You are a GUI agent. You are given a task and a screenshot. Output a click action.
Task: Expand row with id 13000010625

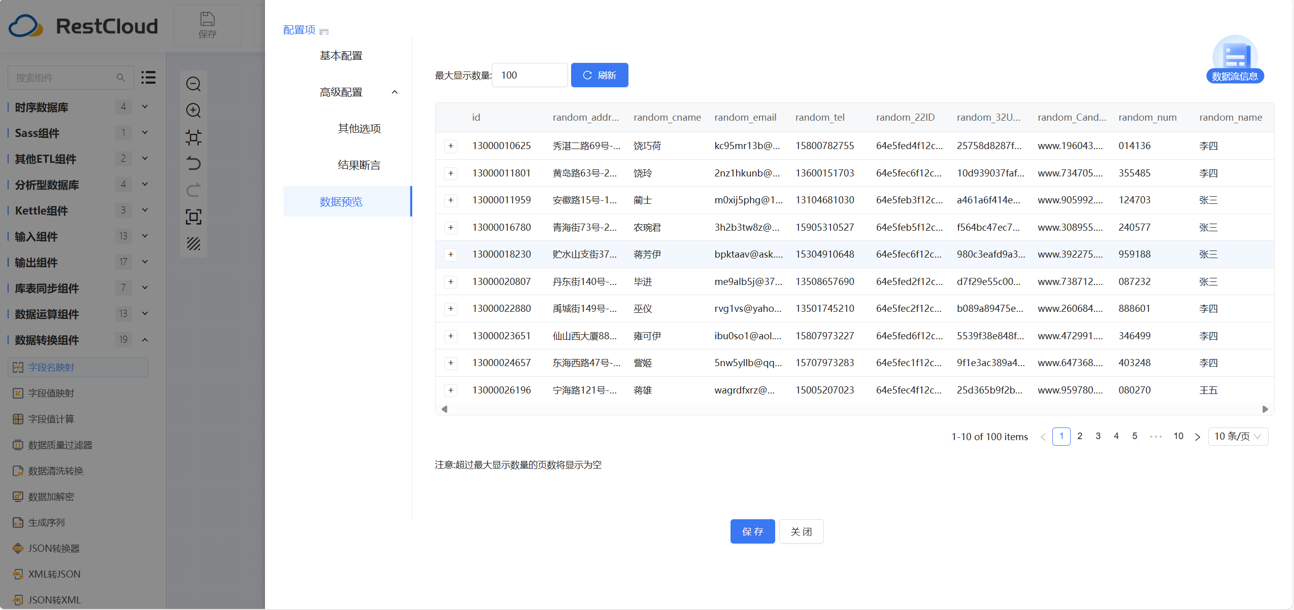(x=451, y=146)
